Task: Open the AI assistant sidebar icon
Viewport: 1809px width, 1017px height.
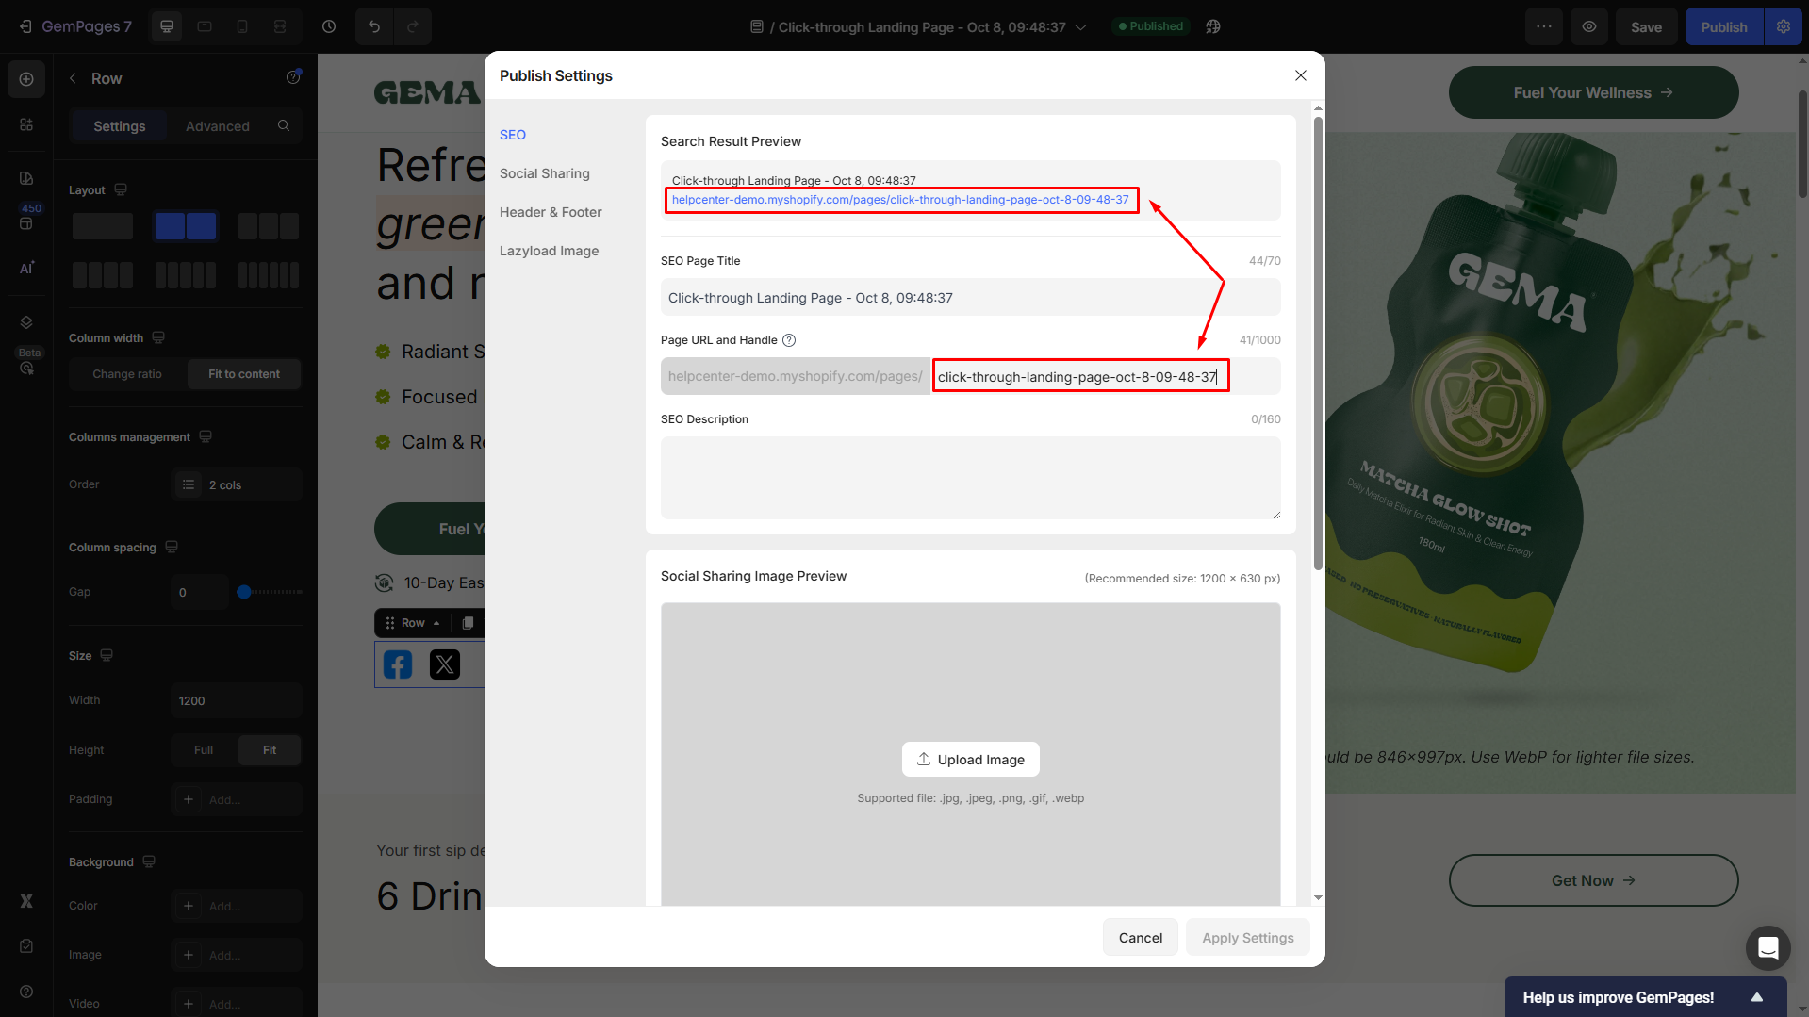Action: [x=26, y=268]
